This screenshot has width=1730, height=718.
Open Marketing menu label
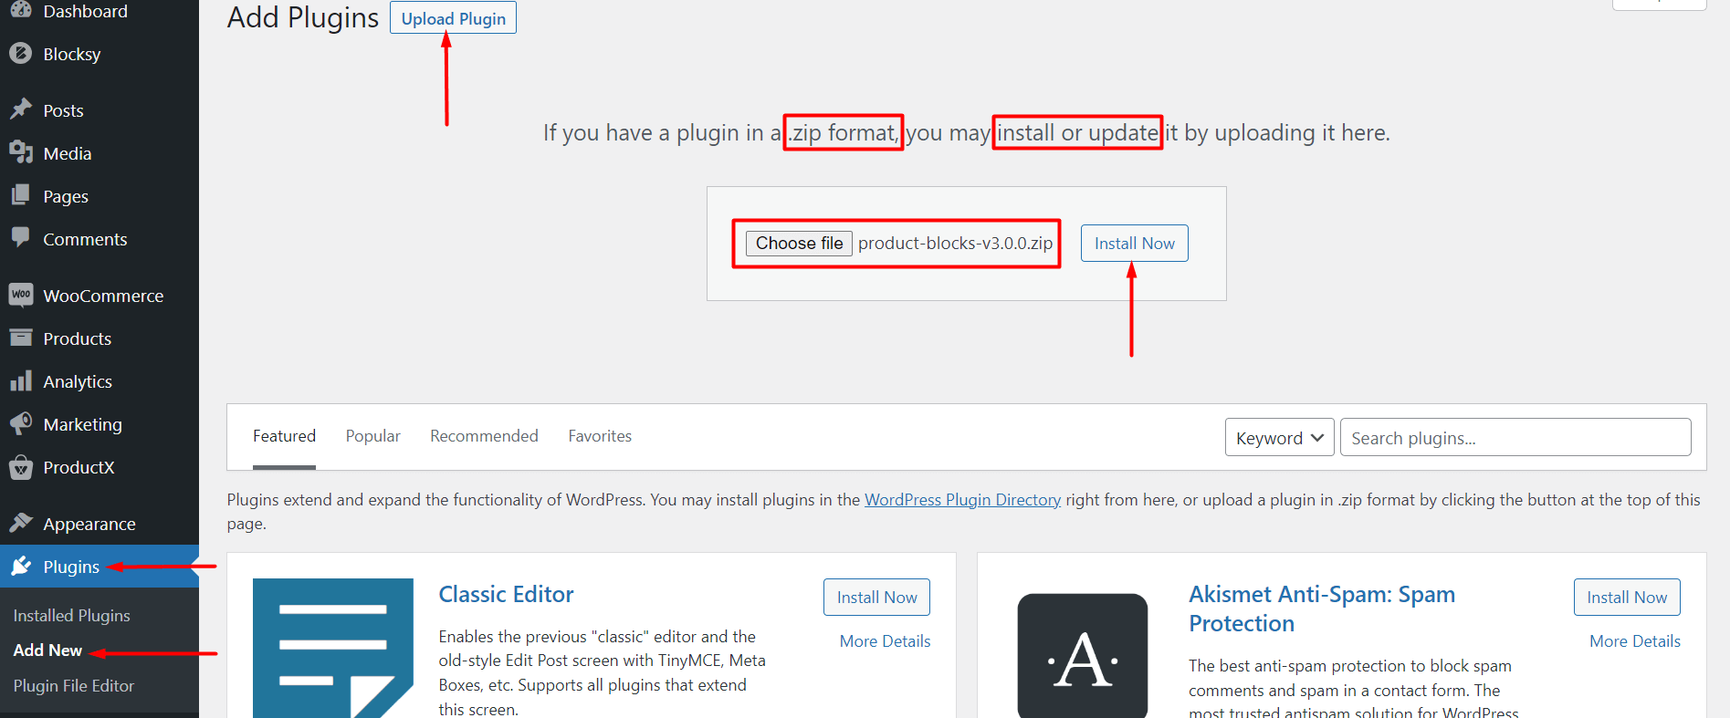[82, 424]
